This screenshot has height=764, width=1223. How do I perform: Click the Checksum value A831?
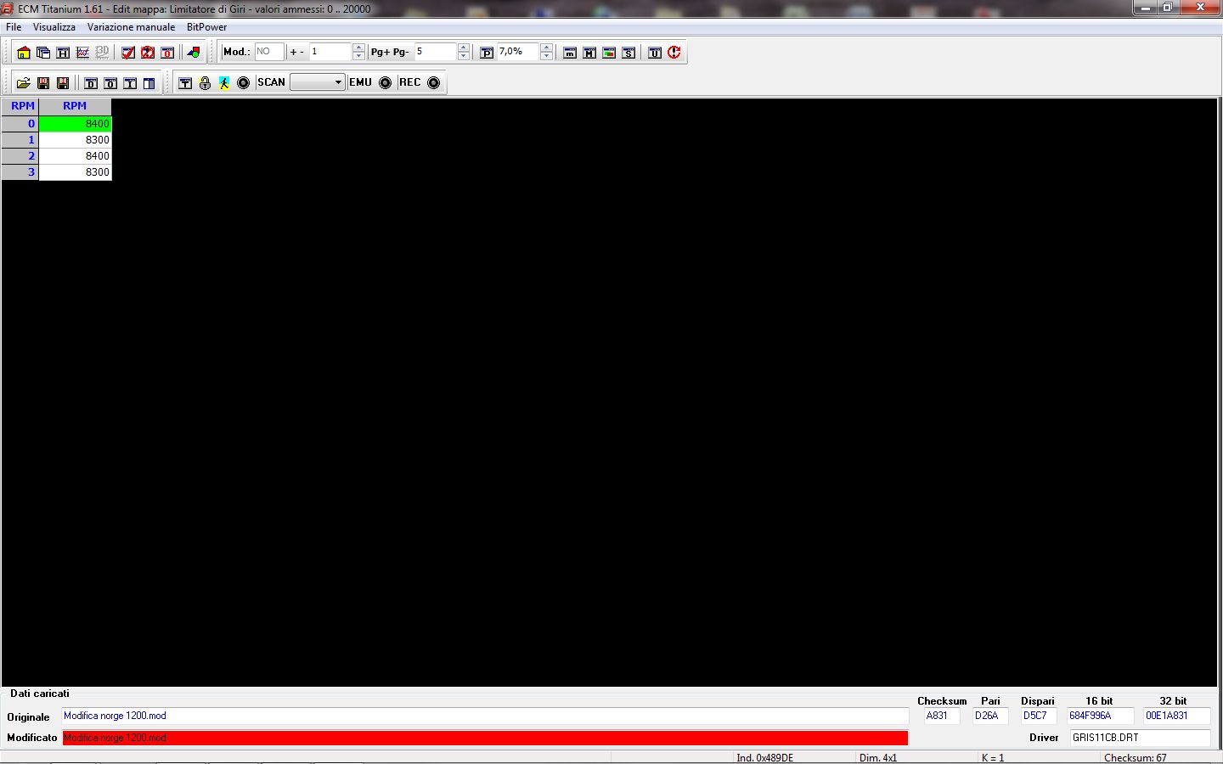point(942,716)
